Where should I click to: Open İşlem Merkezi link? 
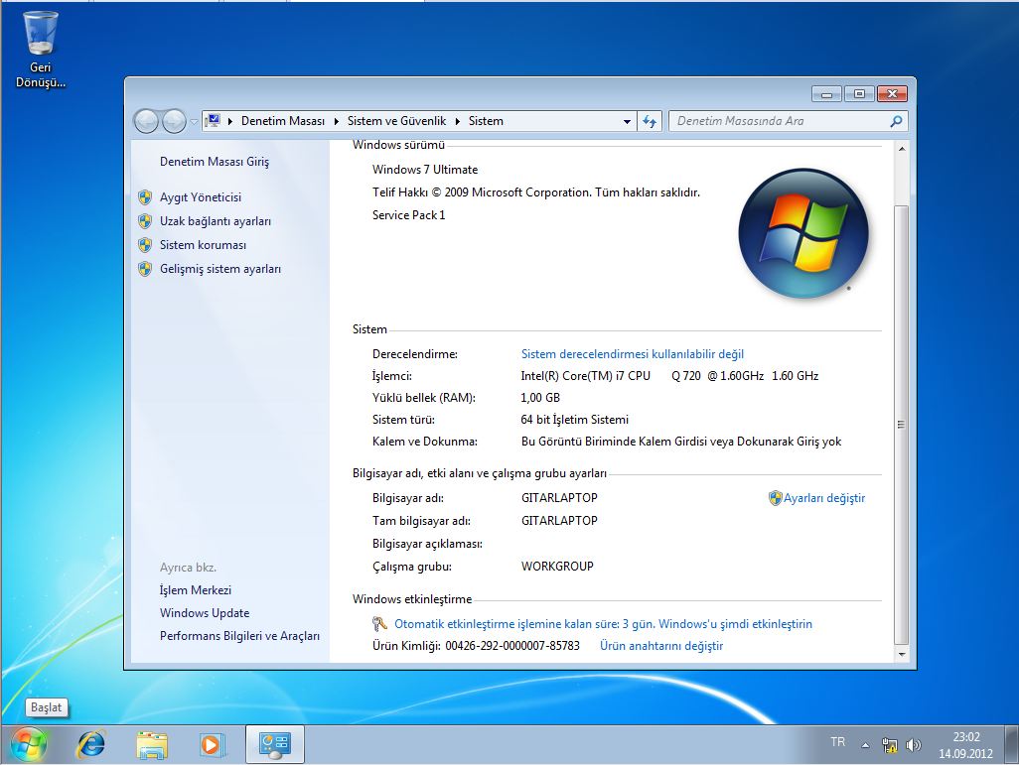195,590
